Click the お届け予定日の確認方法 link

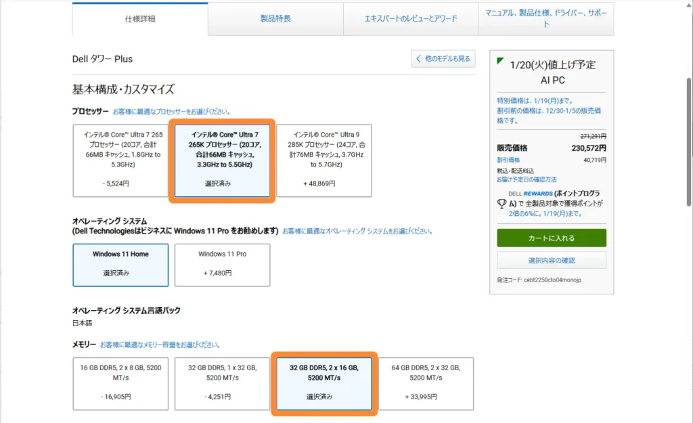(527, 179)
